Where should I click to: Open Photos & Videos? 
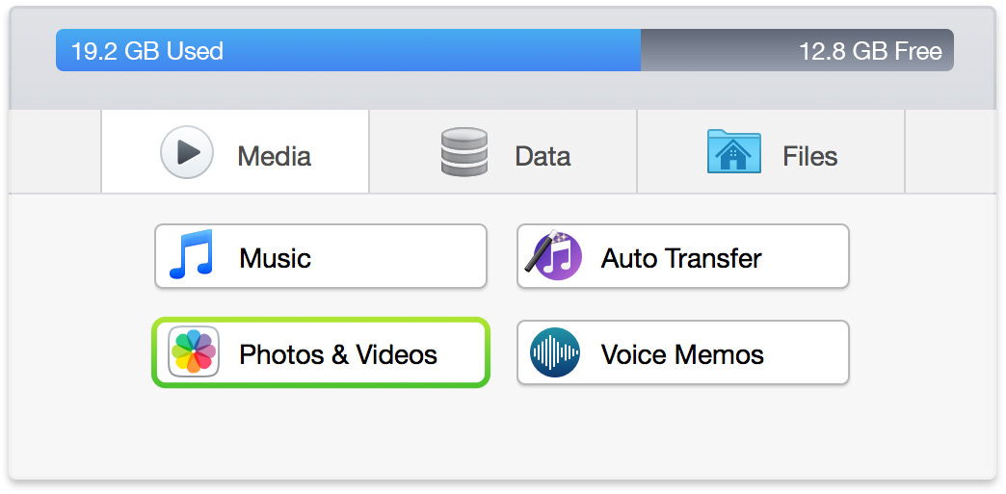tap(321, 353)
